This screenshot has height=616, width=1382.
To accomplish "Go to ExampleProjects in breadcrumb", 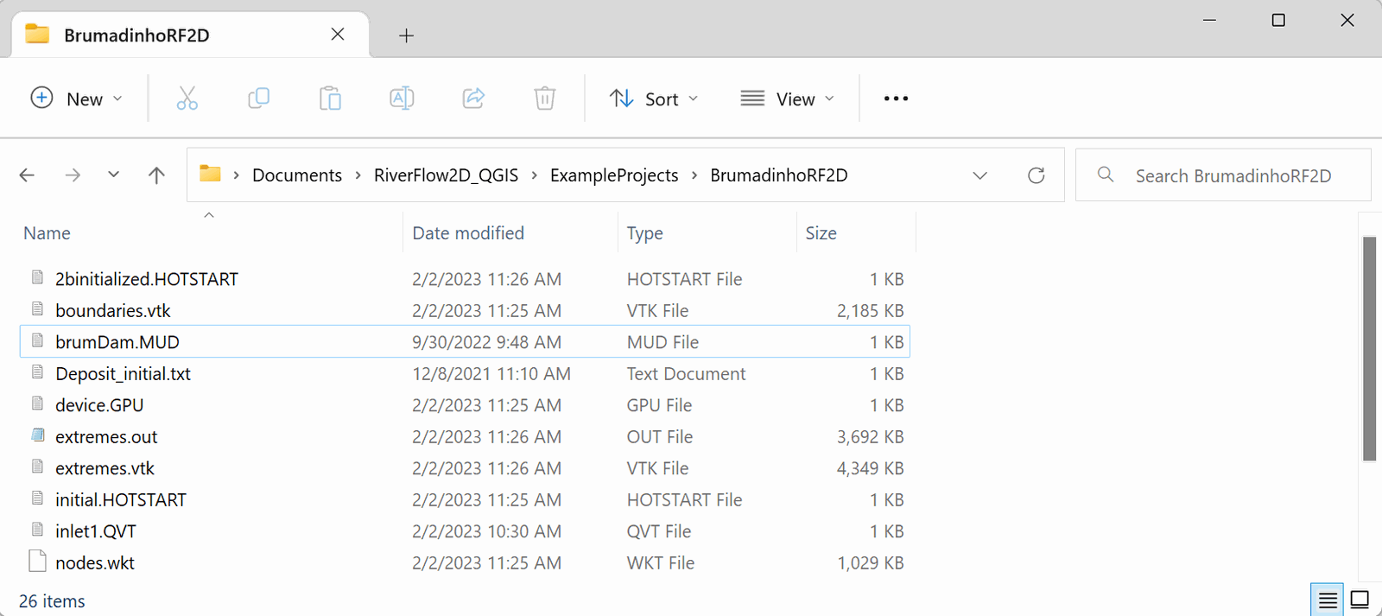I will click(613, 175).
